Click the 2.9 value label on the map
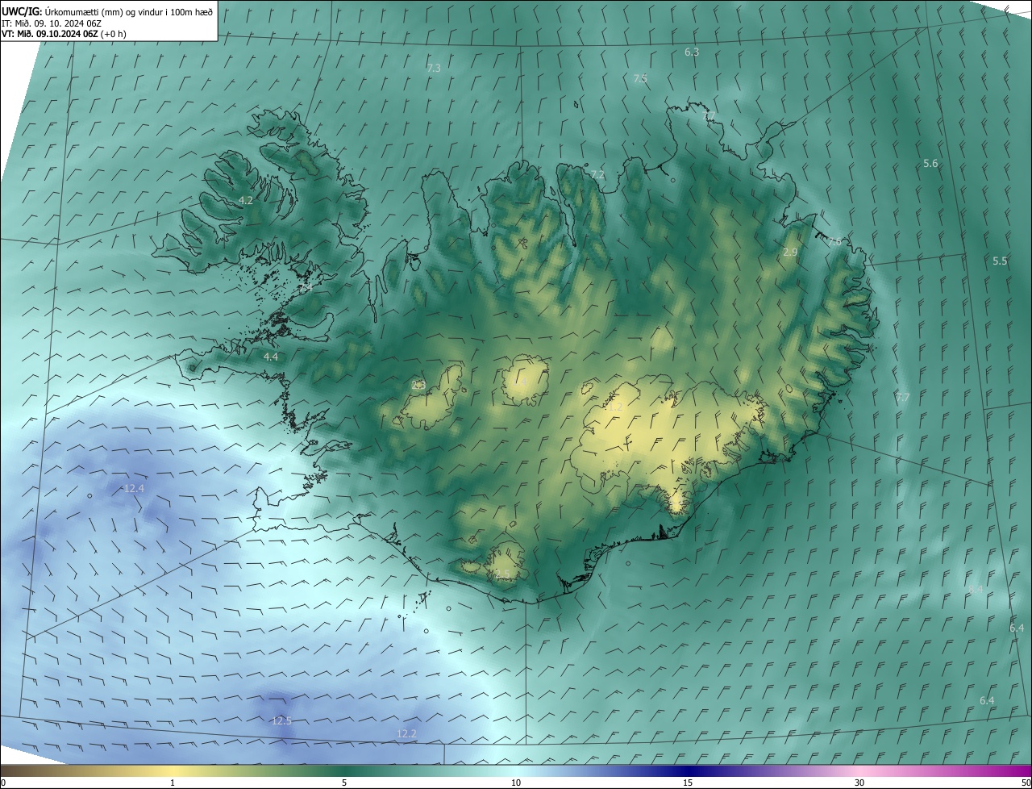Viewport: 1032px width, 789px height. pos(790,252)
